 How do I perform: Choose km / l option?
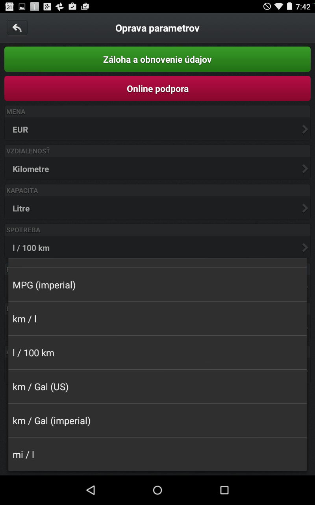click(x=157, y=319)
